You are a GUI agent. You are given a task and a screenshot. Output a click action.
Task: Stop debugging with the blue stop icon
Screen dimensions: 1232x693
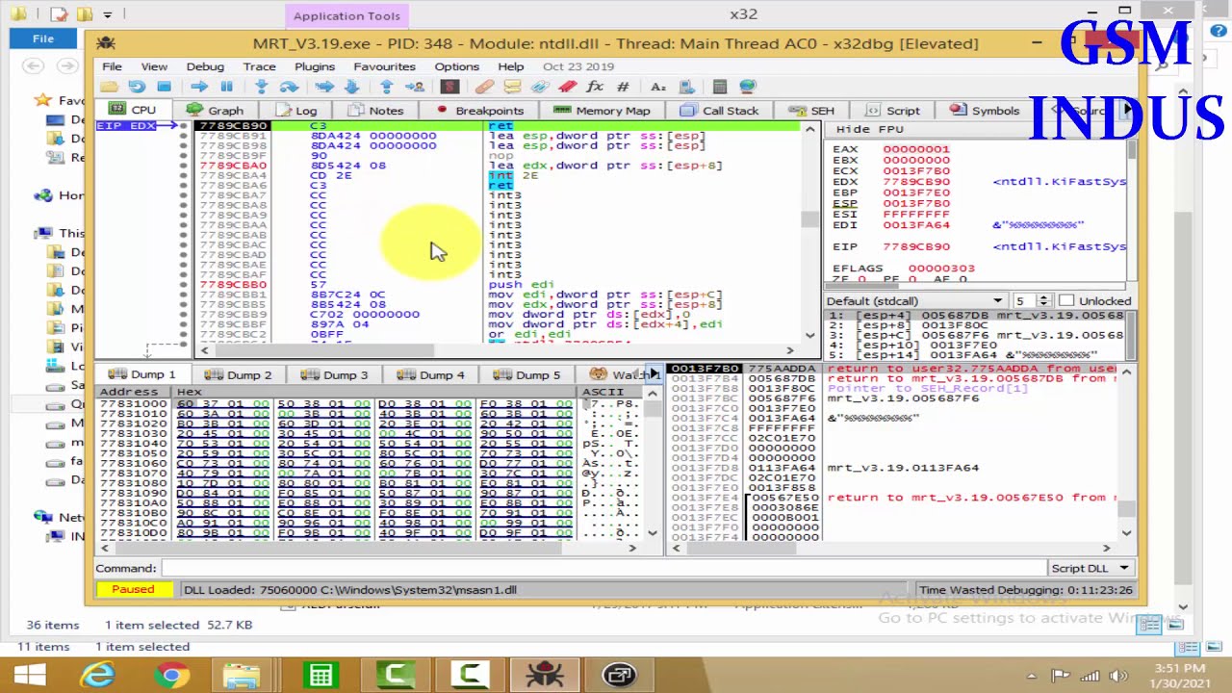click(164, 87)
